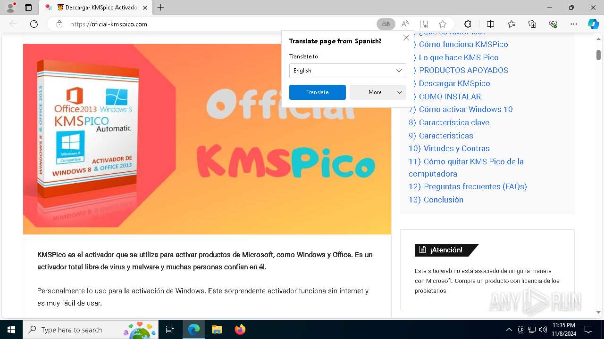Close the translate popup
This screenshot has width=604, height=339.
(406, 38)
